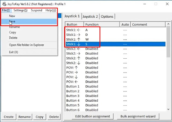Select the Stick1 down row mapped to S

[x=116, y=44]
